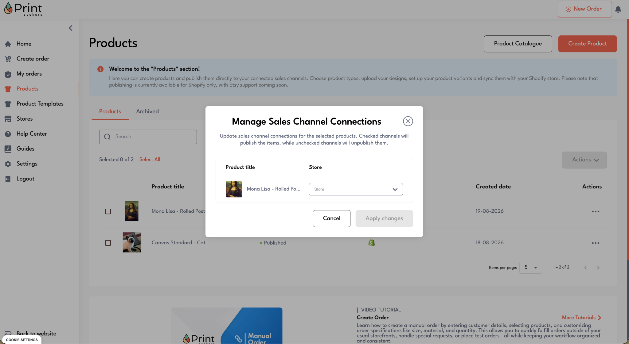Click the Select All link
Viewport: 629px width, 344px height.
pyautogui.click(x=150, y=159)
